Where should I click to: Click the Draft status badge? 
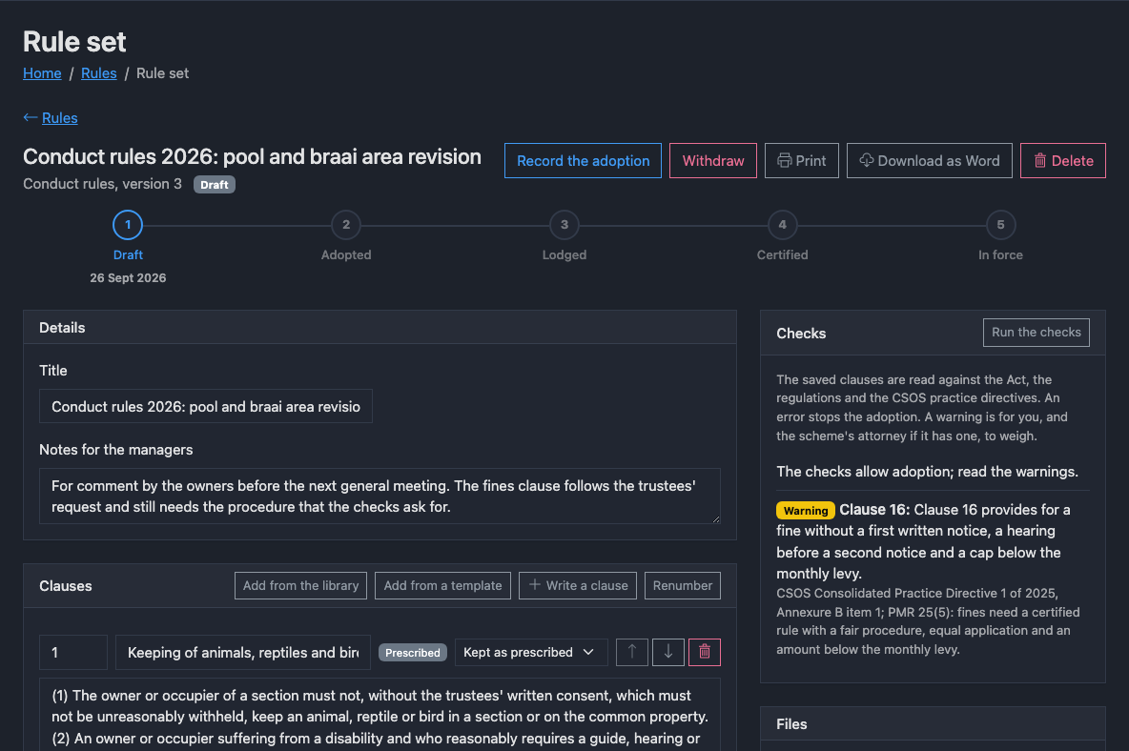pyautogui.click(x=214, y=185)
